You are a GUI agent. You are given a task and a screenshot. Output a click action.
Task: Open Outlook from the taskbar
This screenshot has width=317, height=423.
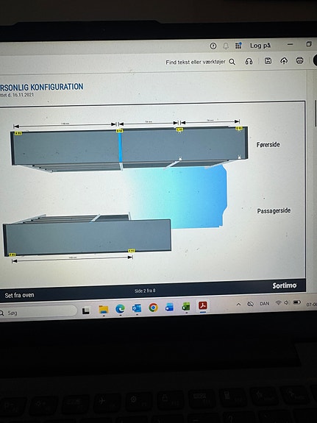click(137, 308)
